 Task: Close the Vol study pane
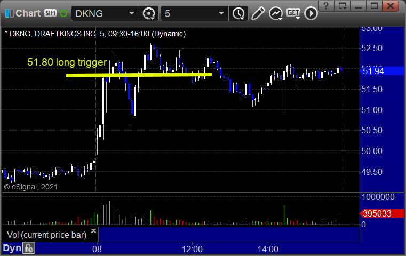pos(93,230)
